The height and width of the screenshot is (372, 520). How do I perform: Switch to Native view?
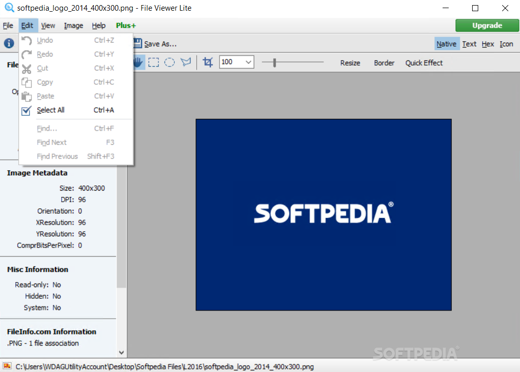click(446, 44)
